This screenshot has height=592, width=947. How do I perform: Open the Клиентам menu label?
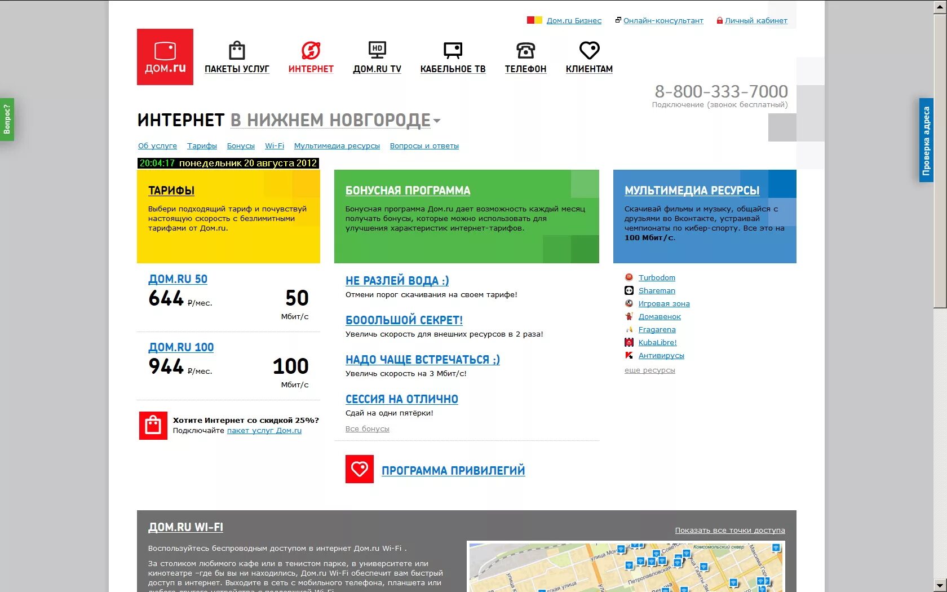(x=589, y=69)
